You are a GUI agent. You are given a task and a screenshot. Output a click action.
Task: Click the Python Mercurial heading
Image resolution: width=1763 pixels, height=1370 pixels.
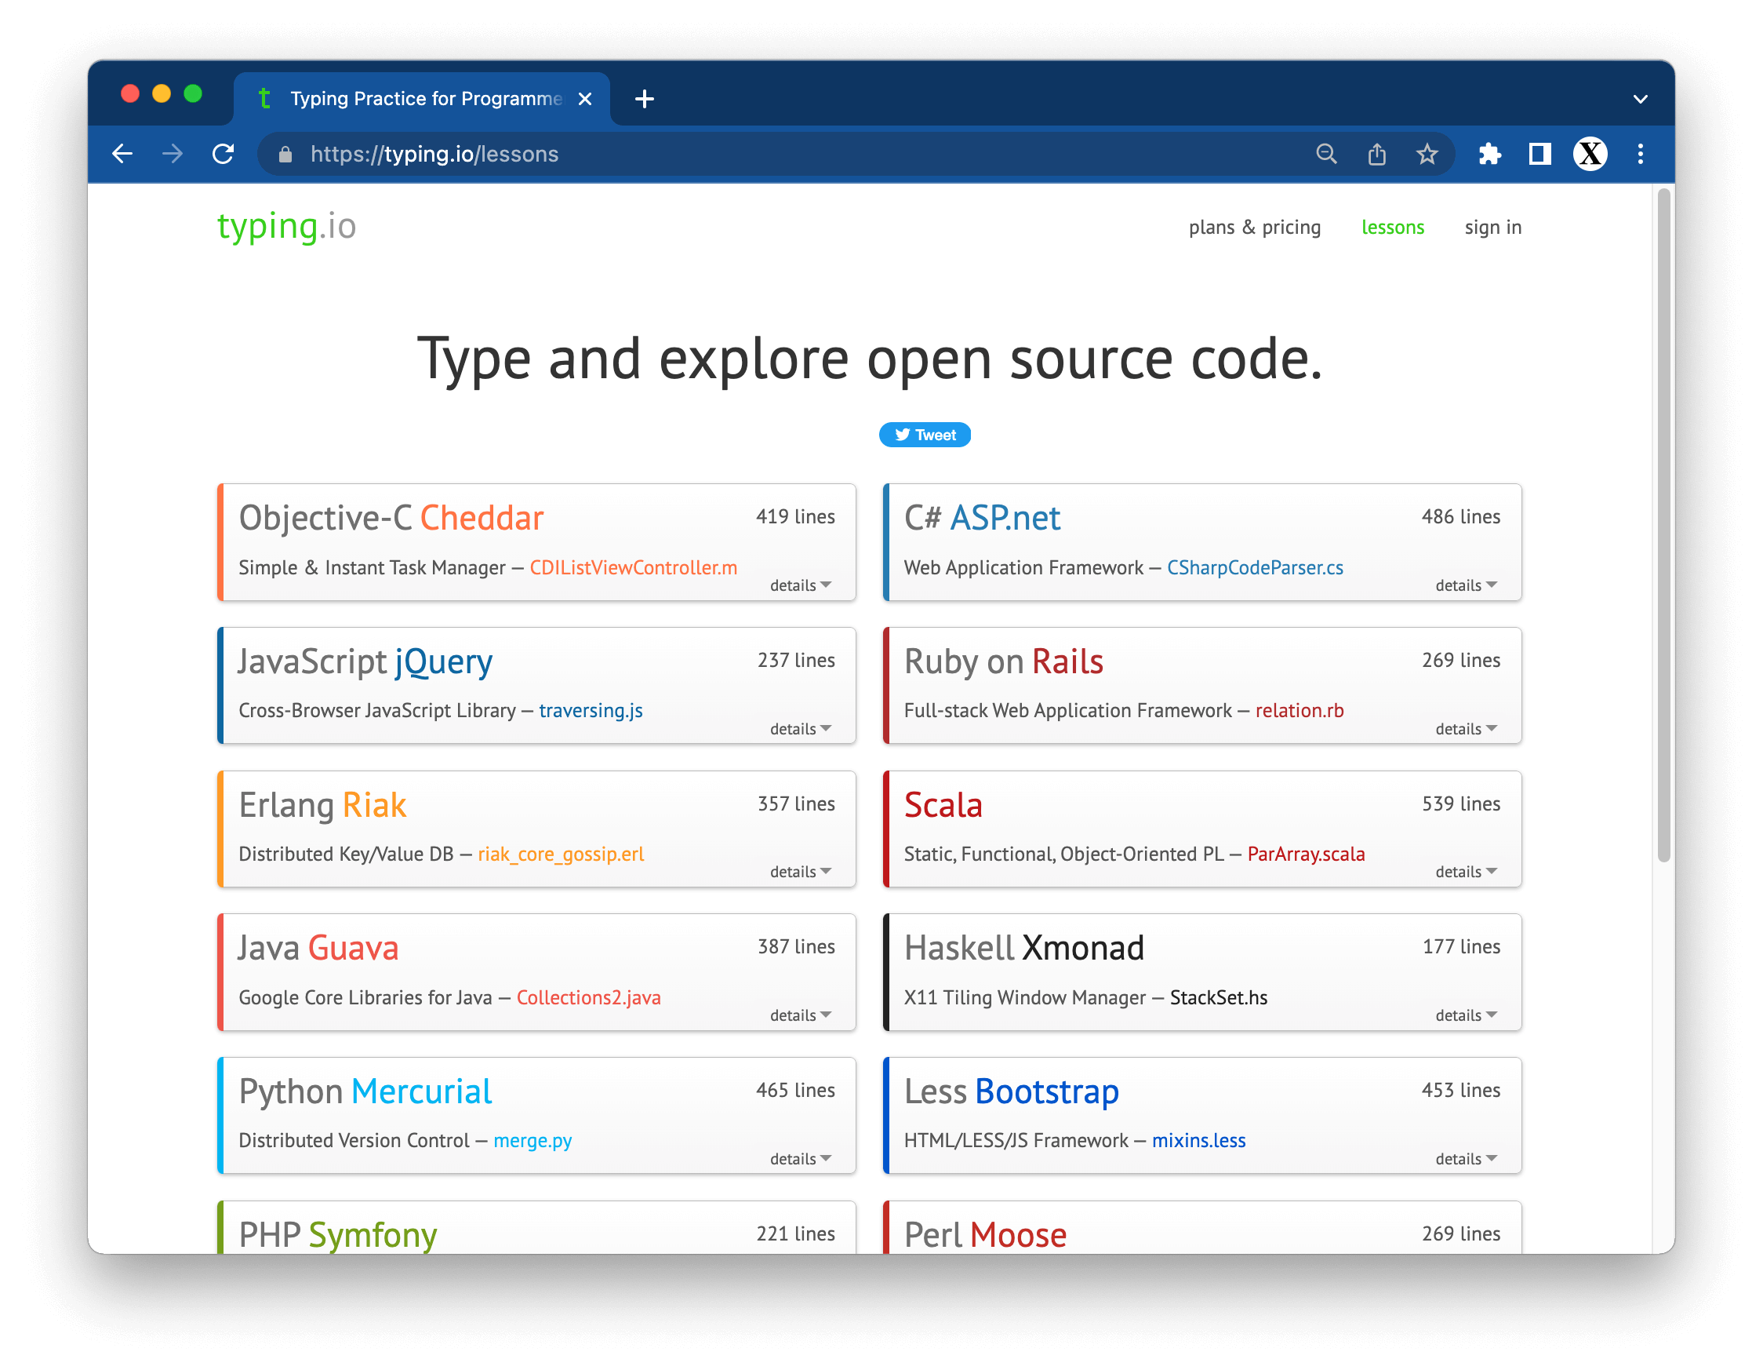click(x=365, y=1091)
